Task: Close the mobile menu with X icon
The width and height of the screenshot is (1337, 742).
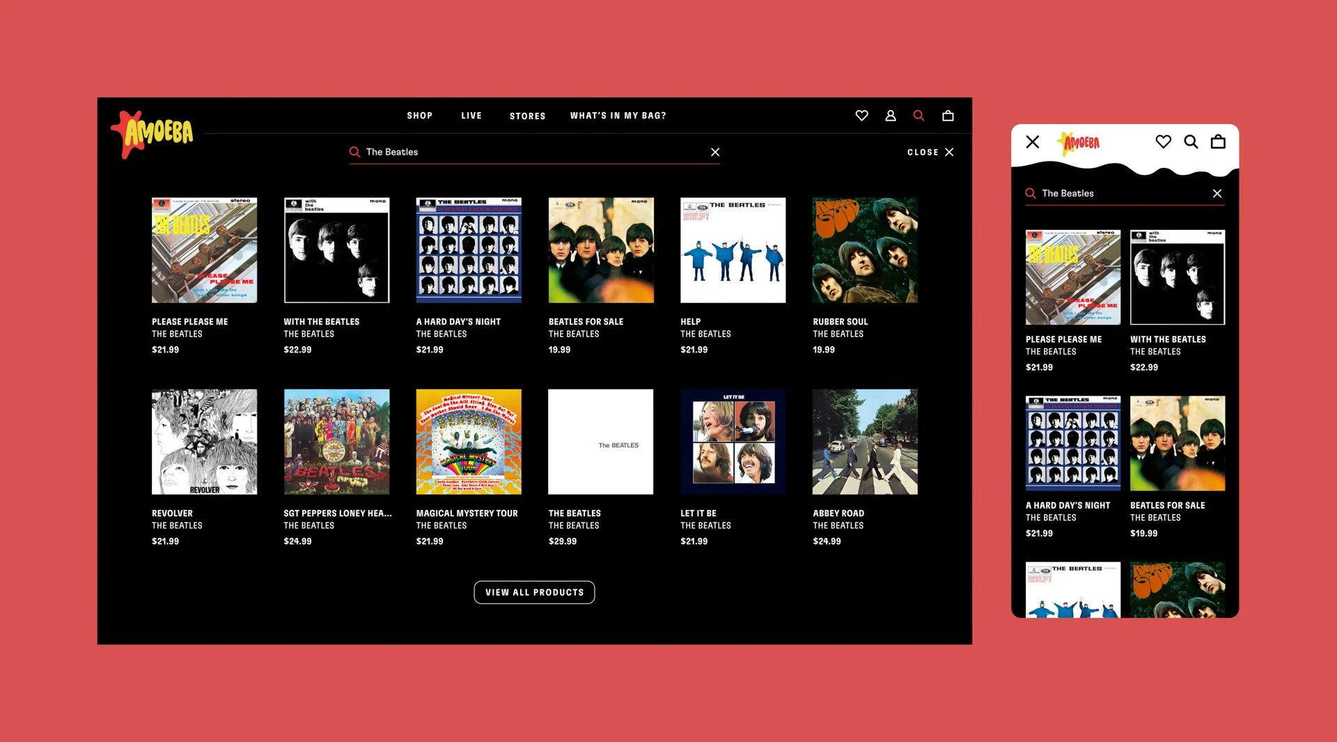Action: pos(1033,142)
